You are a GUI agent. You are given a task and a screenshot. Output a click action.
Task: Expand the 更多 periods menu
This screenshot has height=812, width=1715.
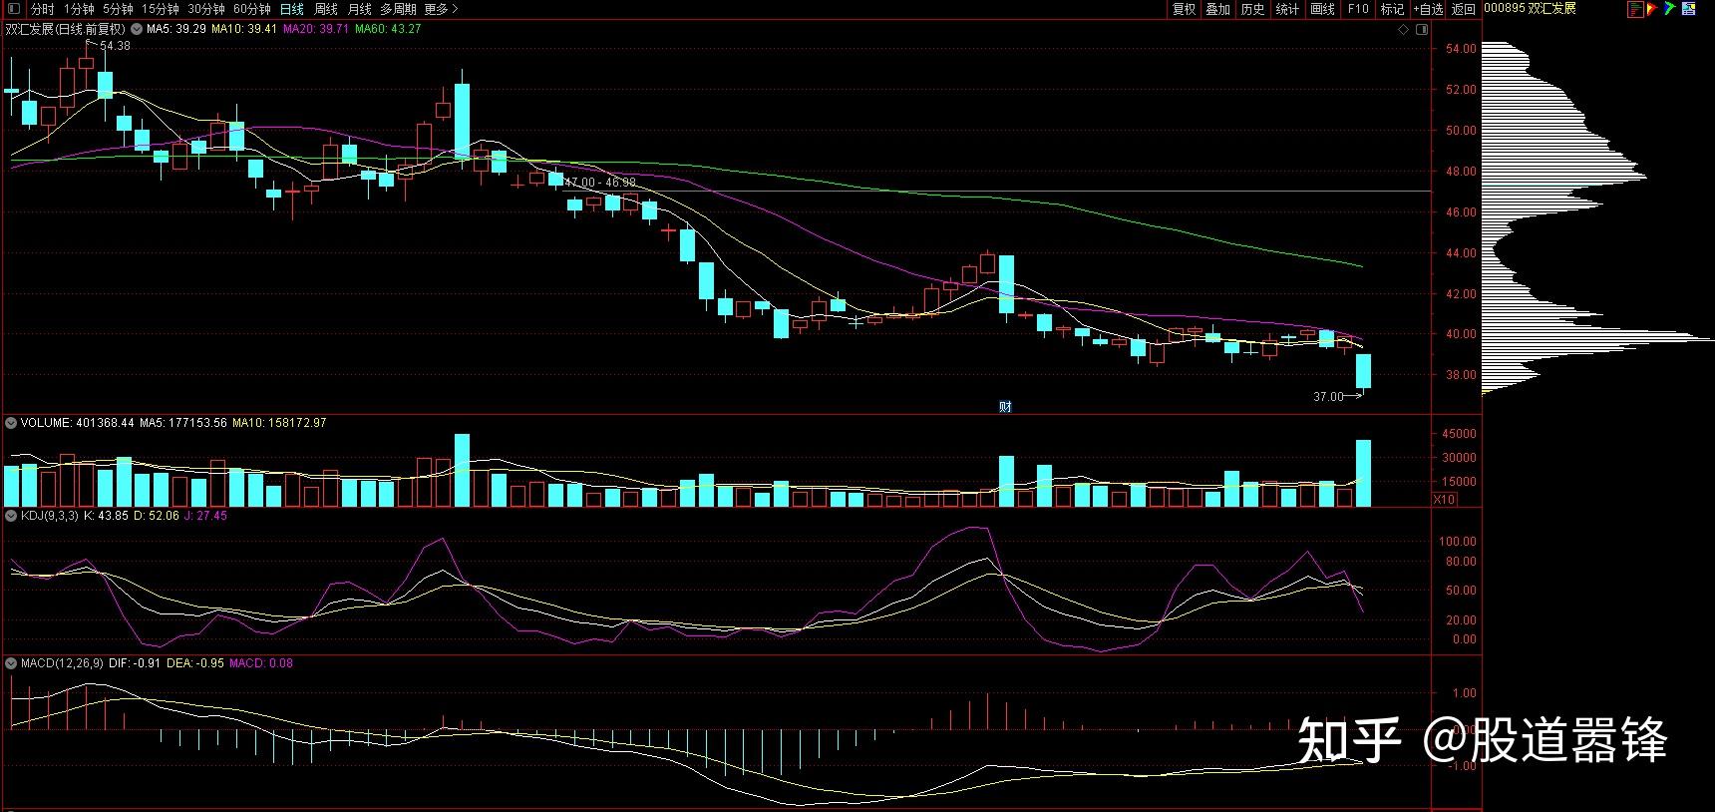pyautogui.click(x=441, y=9)
